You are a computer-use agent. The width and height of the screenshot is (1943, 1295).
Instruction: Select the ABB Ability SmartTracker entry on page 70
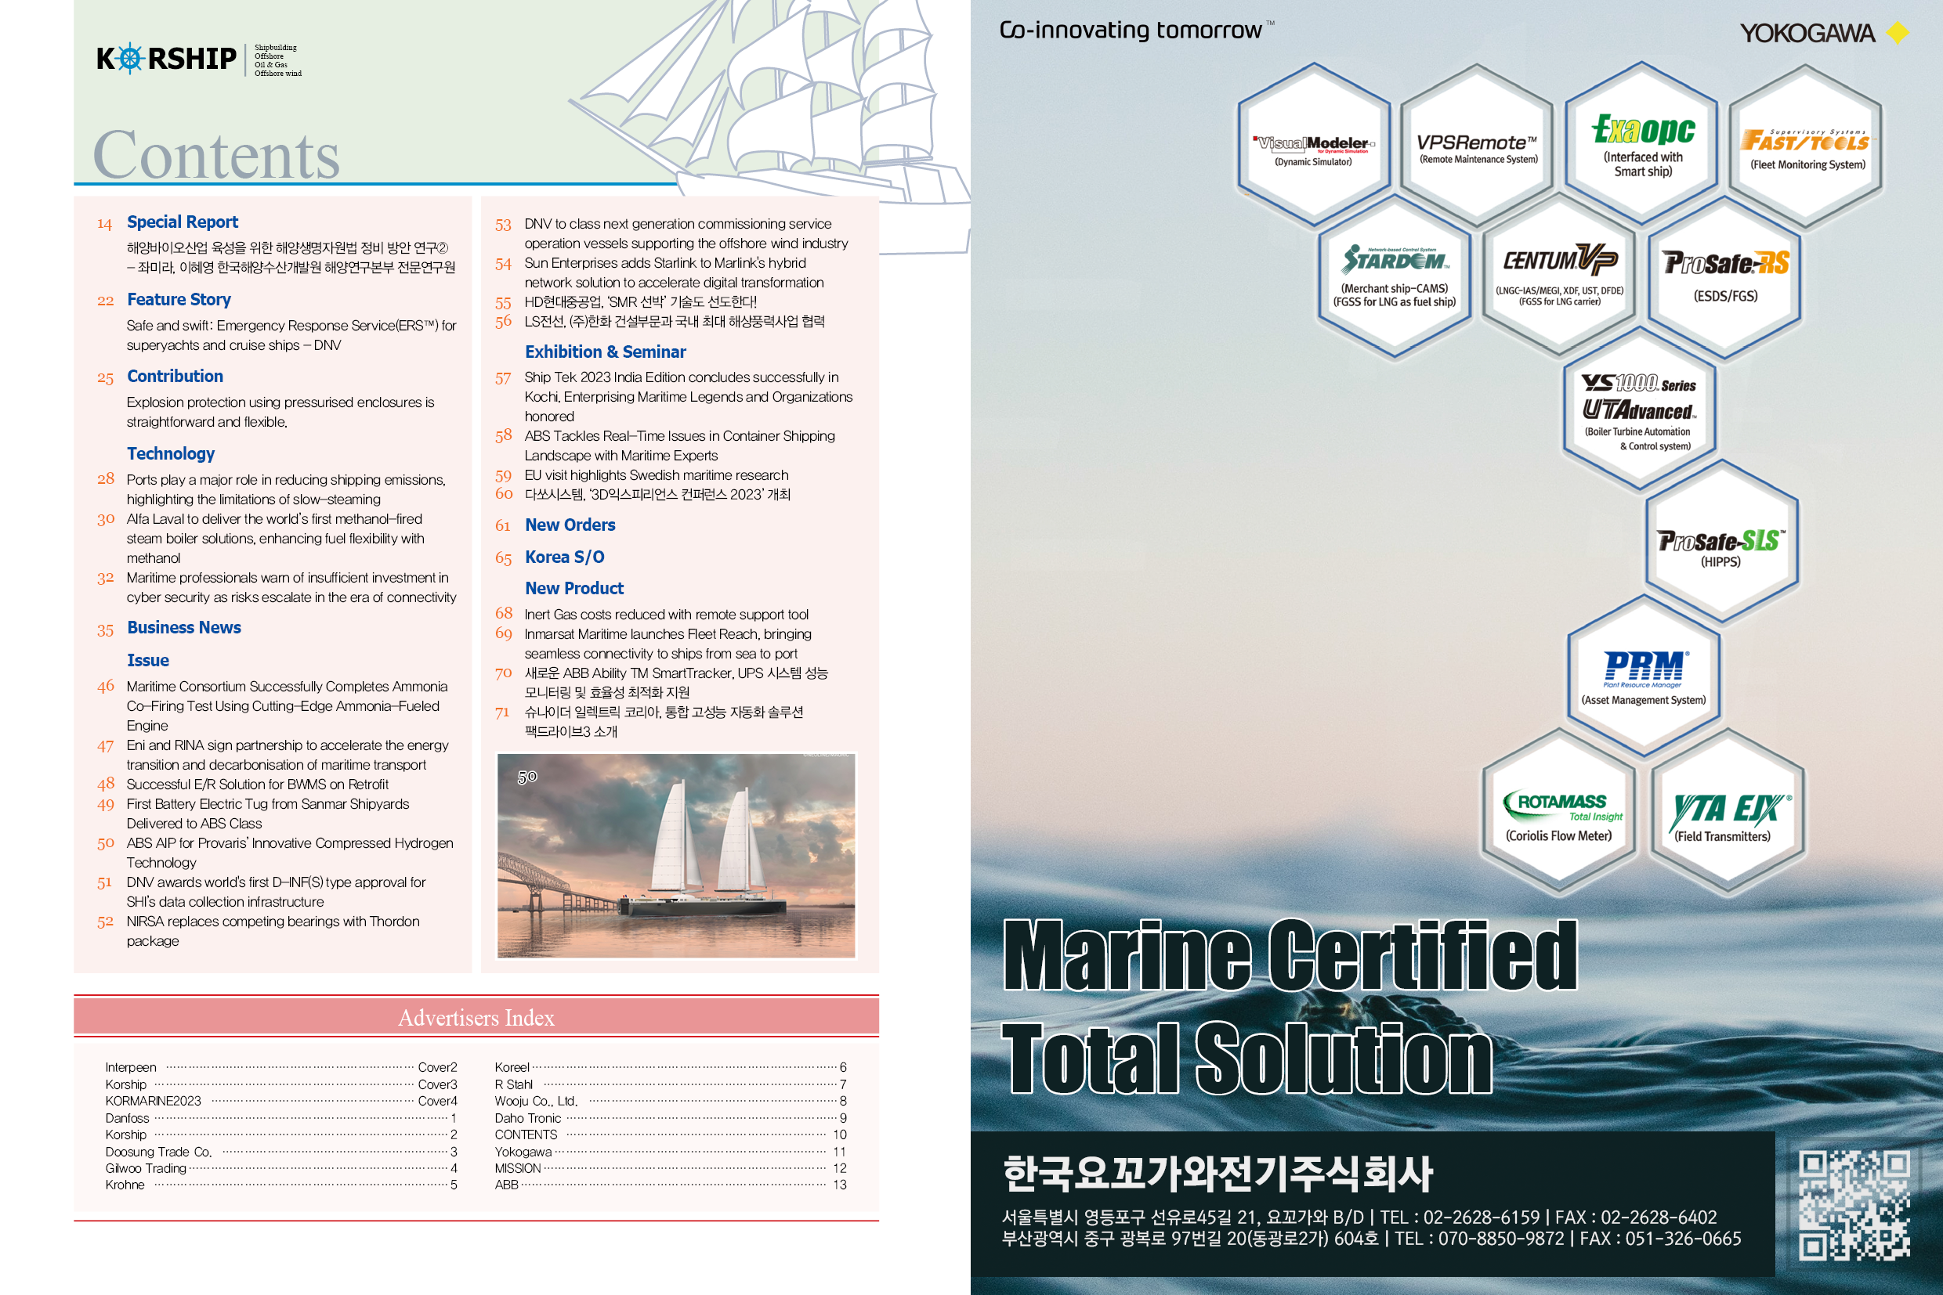pos(676,683)
